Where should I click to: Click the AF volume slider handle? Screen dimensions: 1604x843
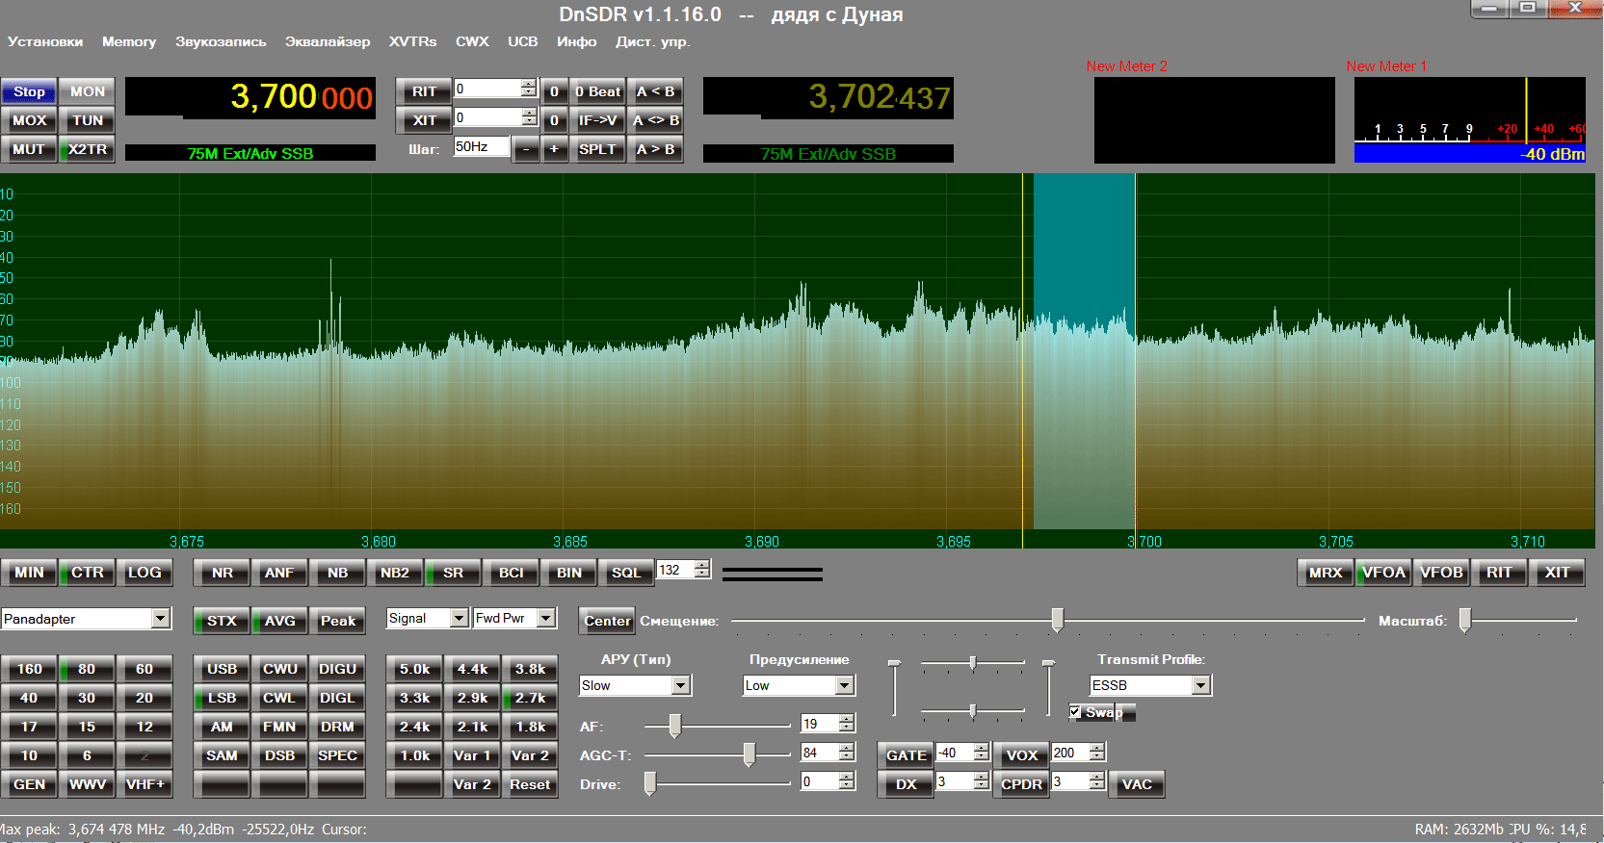coord(675,726)
